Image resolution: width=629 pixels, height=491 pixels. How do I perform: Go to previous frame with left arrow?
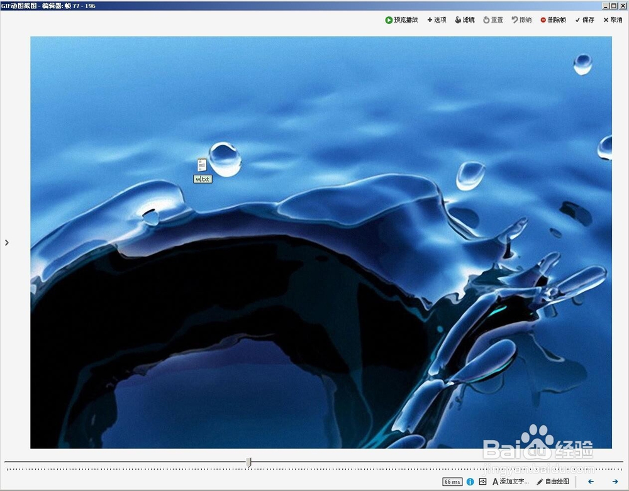click(x=591, y=482)
